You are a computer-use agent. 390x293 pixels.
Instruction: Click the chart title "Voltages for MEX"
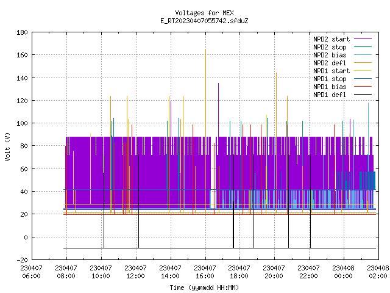(x=204, y=13)
